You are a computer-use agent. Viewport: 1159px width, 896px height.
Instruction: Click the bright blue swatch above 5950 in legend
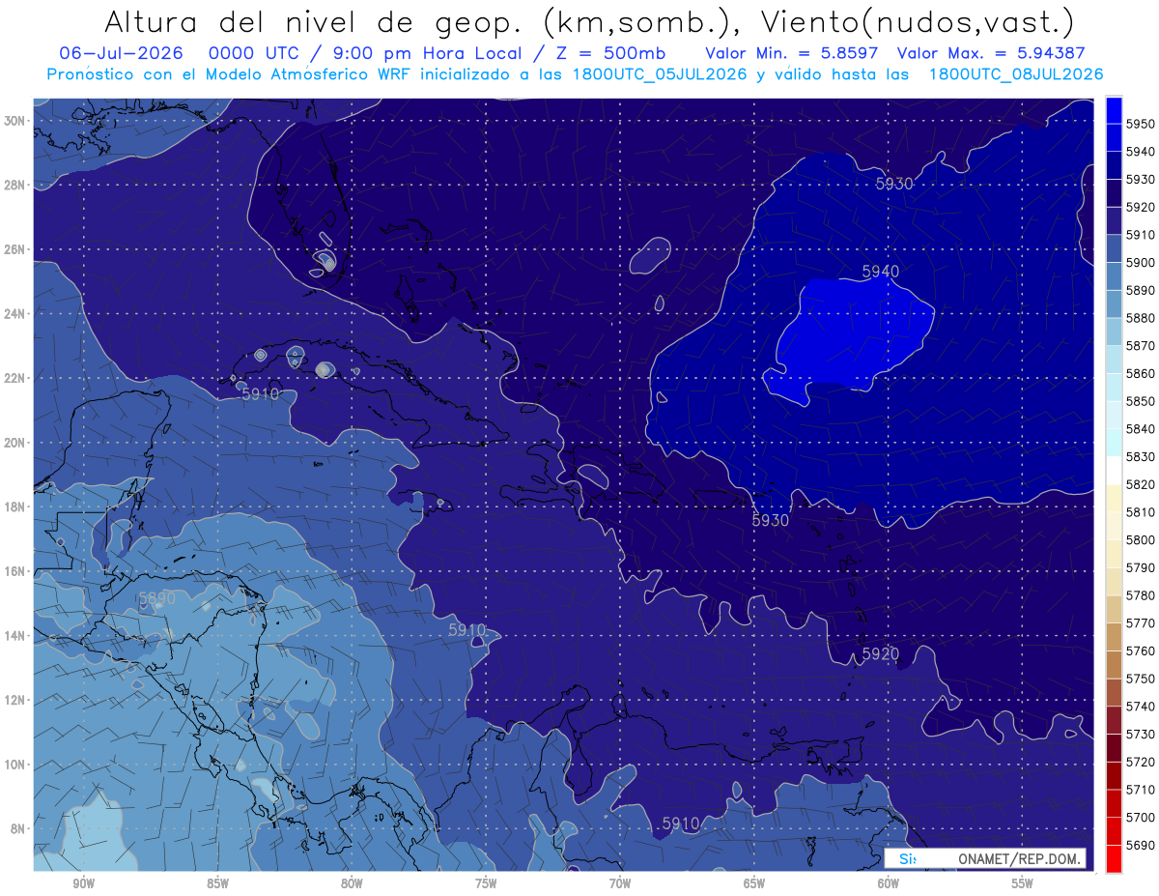(1114, 109)
